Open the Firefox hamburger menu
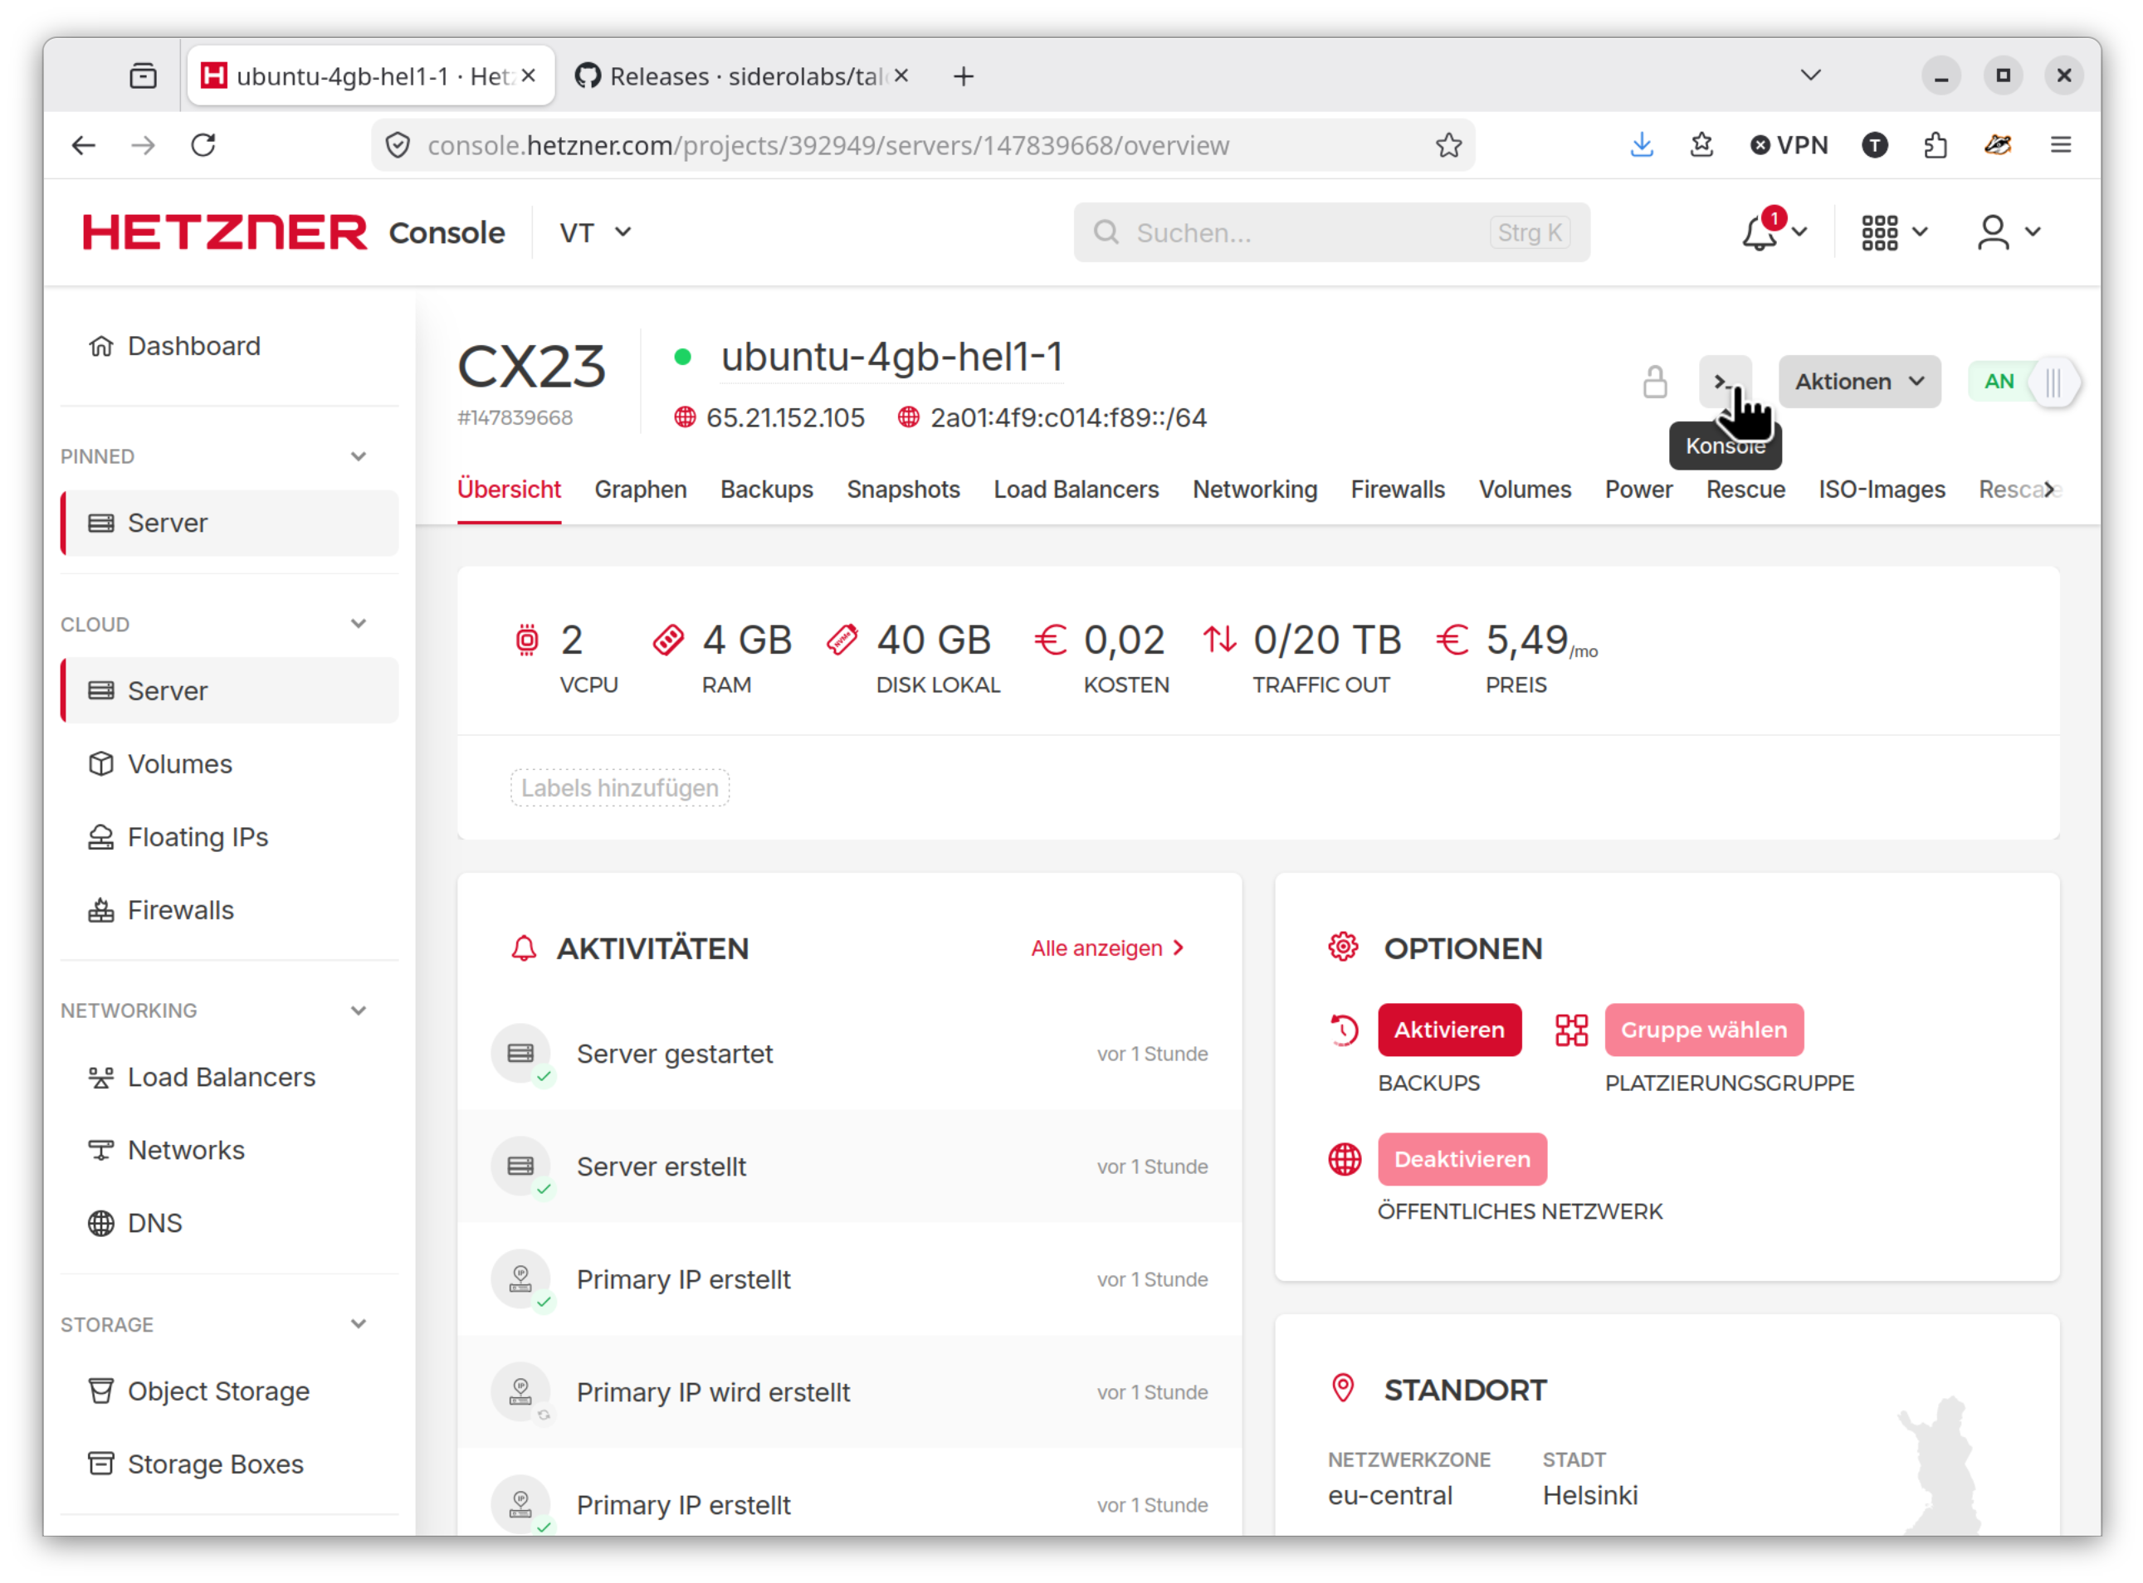2143x1583 pixels. tap(2061, 144)
